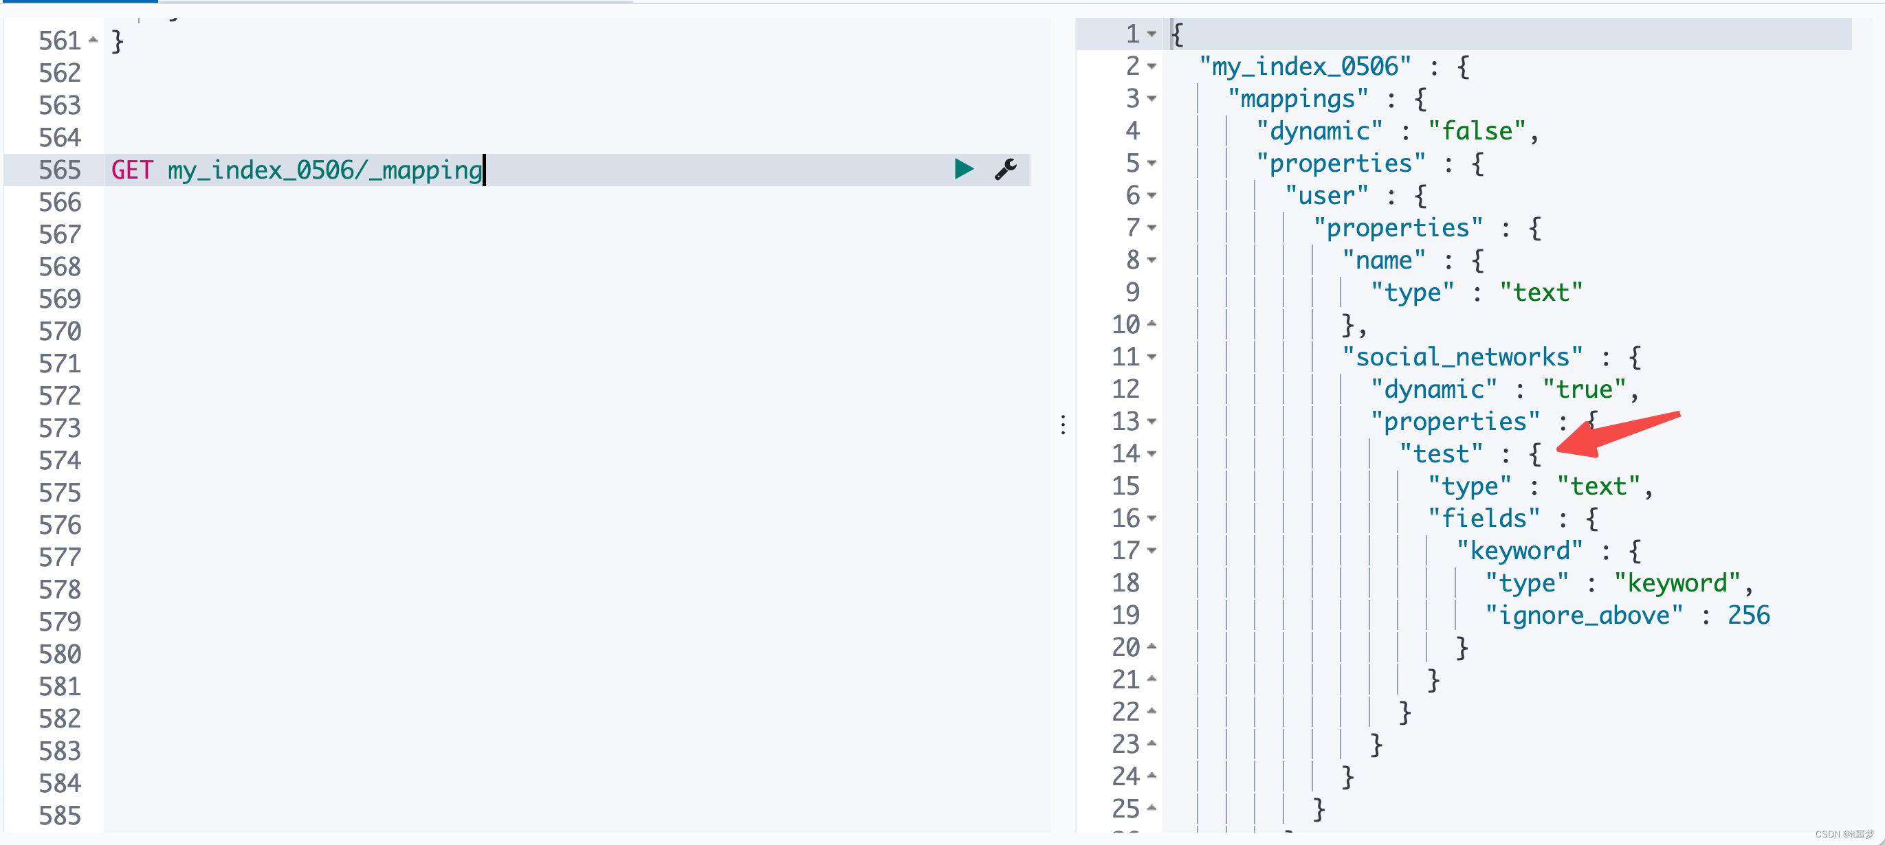Click the GET method keyword
Screen dimensions: 1885x845
(133, 170)
